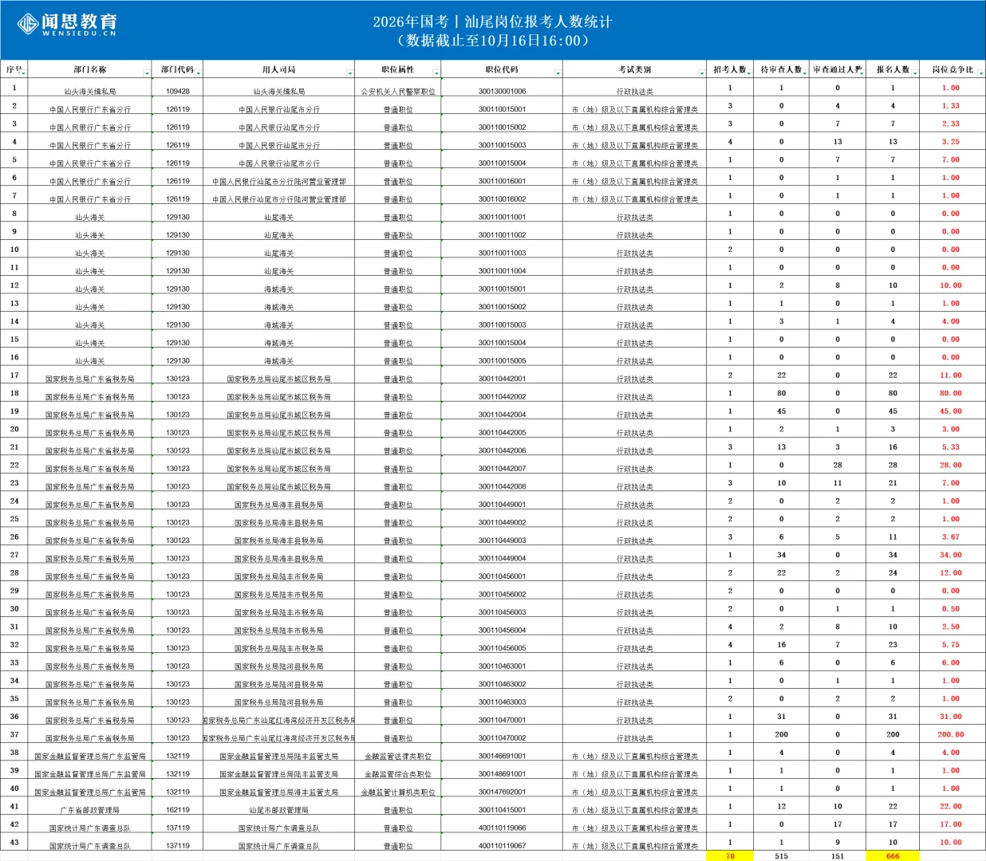This screenshot has height=861, width=986.
Task: Click the 闻思教育 logo in the banner
Action: pos(67,24)
